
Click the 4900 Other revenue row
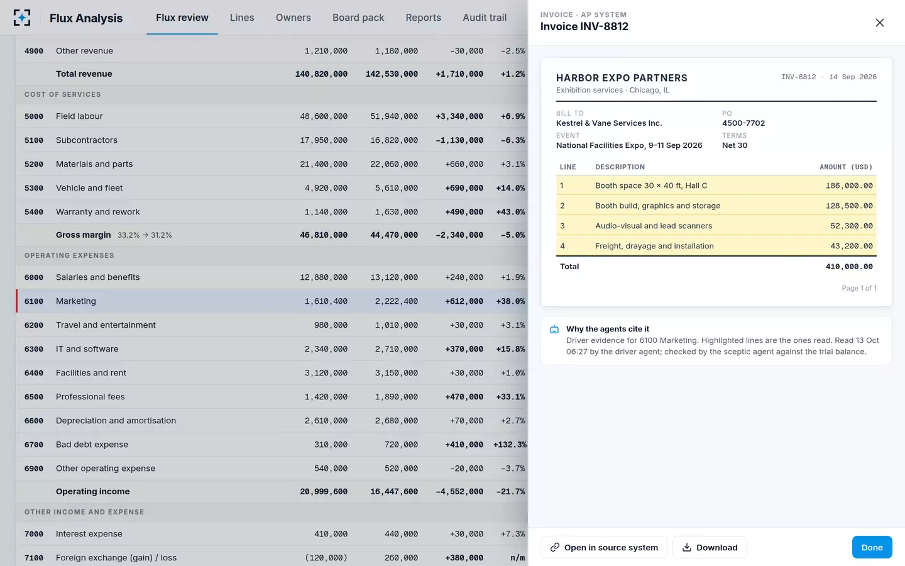[272, 51]
